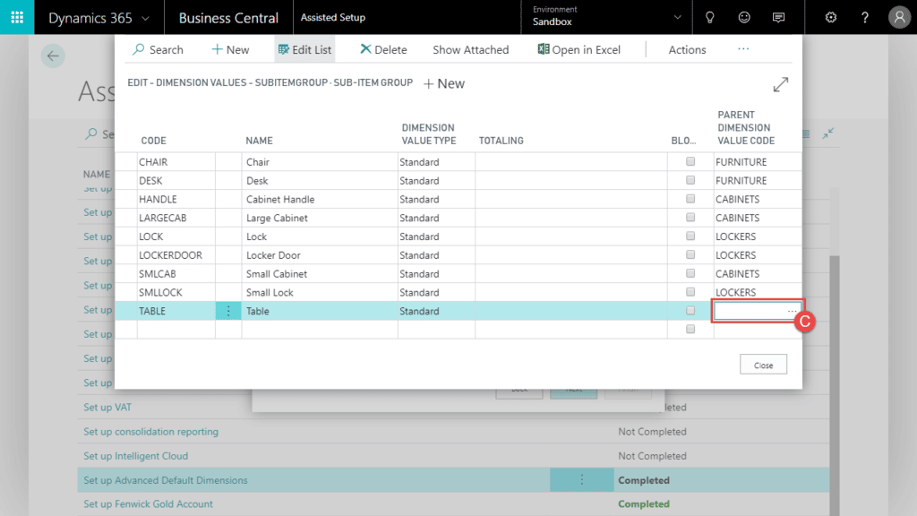Check the Blocked box for LOCK row
Image resolution: width=917 pixels, height=516 pixels.
coord(690,236)
